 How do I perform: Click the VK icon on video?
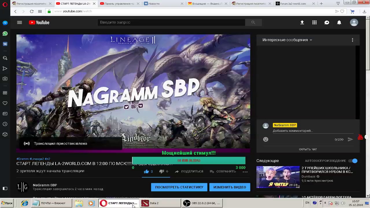click(140, 106)
